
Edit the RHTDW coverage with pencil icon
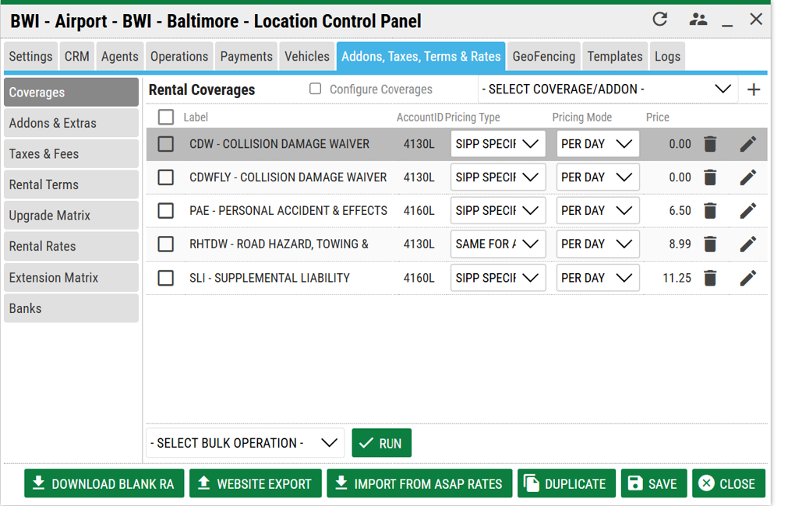pyautogui.click(x=747, y=244)
